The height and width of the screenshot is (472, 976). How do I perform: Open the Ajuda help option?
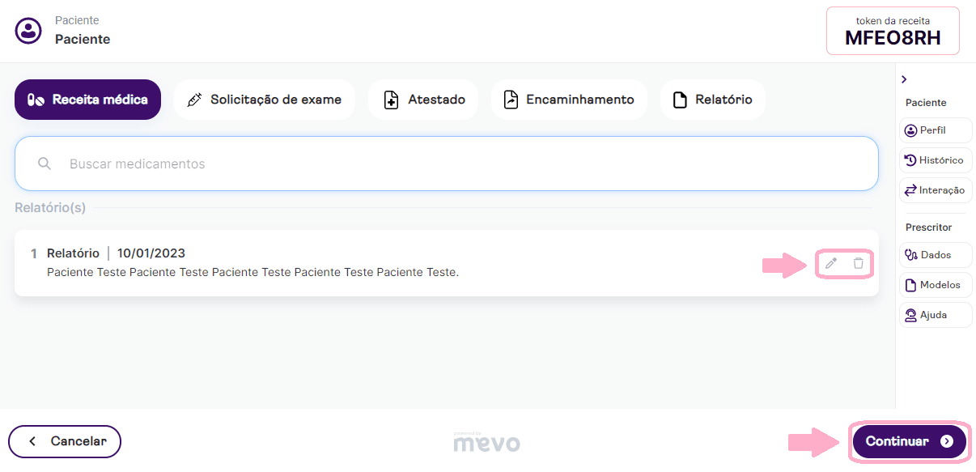pyautogui.click(x=935, y=315)
